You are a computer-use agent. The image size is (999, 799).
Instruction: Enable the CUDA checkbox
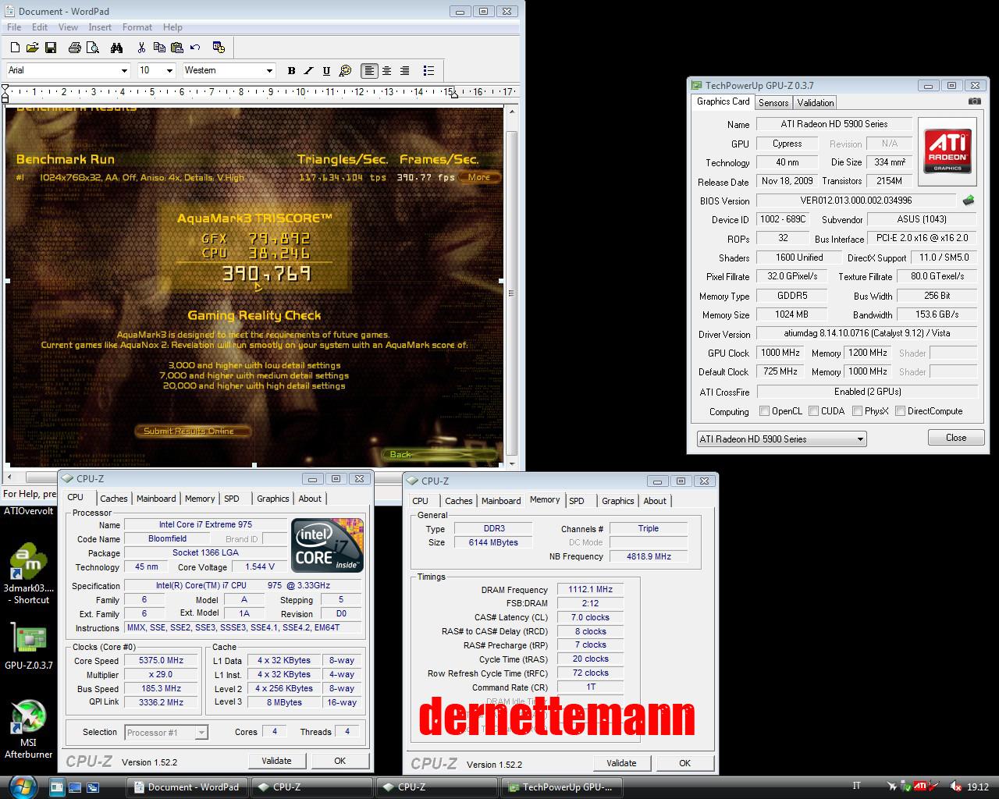click(813, 411)
